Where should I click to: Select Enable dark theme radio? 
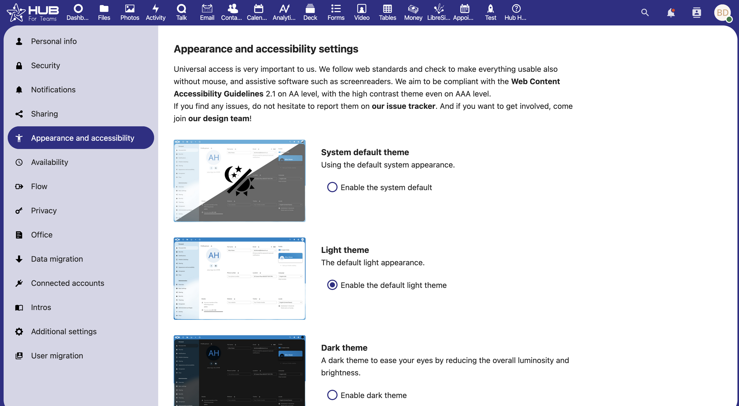coord(332,395)
